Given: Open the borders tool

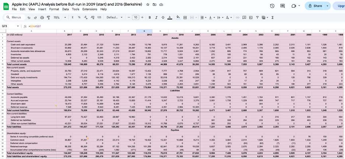Looking at the screenshot, I should (185, 17).
